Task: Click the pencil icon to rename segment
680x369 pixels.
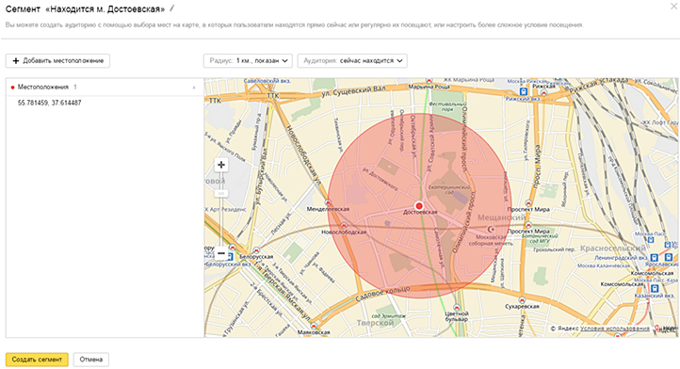Action: click(x=172, y=8)
